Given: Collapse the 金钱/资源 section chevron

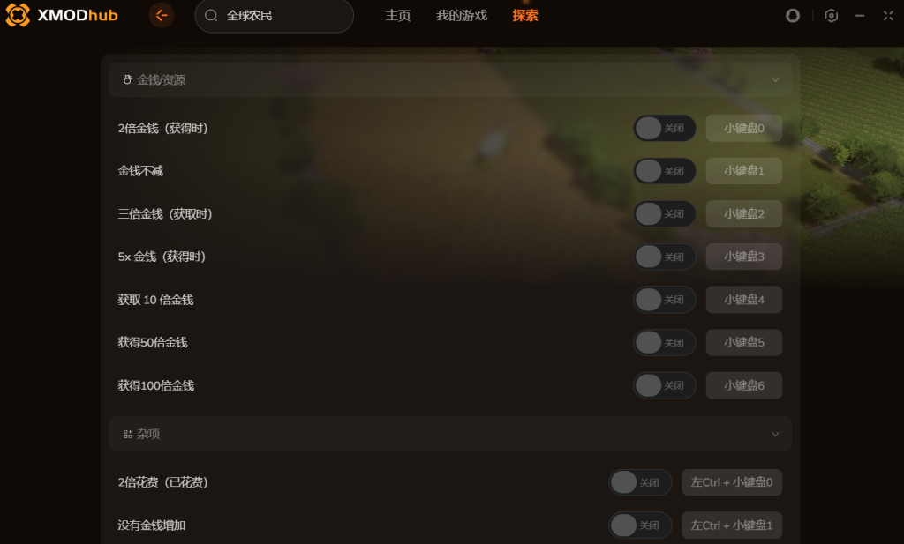Looking at the screenshot, I should coord(775,79).
